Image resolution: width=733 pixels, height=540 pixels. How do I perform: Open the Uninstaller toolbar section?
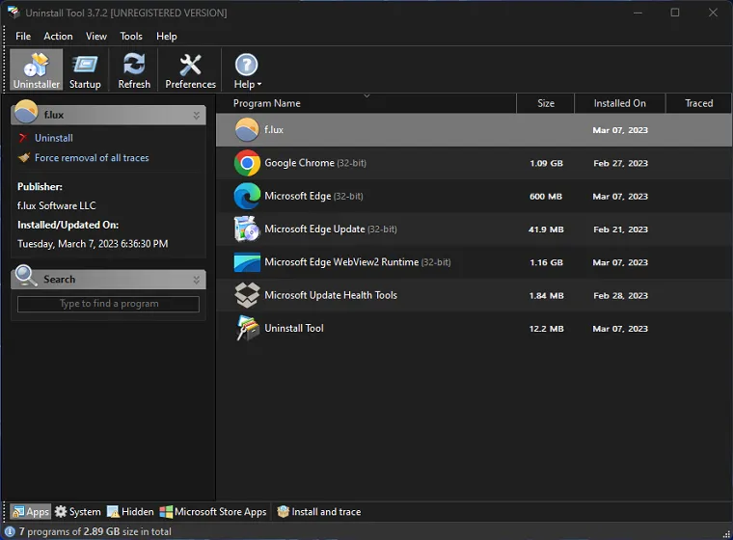click(37, 70)
